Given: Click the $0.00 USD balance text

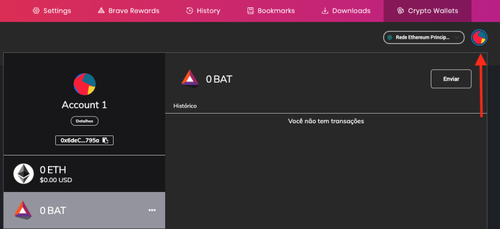Looking at the screenshot, I should click(x=56, y=180).
